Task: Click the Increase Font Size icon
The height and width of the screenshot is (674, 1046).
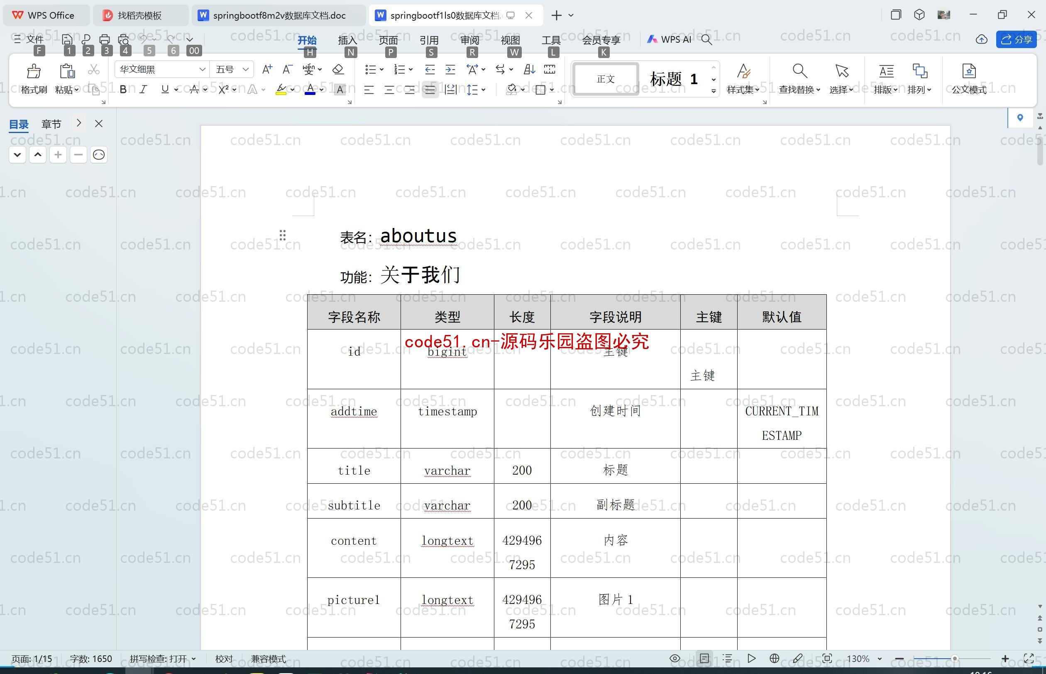Action: tap(267, 69)
